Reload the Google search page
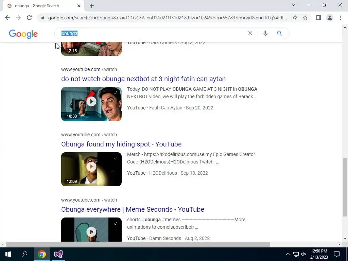This screenshot has height=261, width=348. [29, 18]
